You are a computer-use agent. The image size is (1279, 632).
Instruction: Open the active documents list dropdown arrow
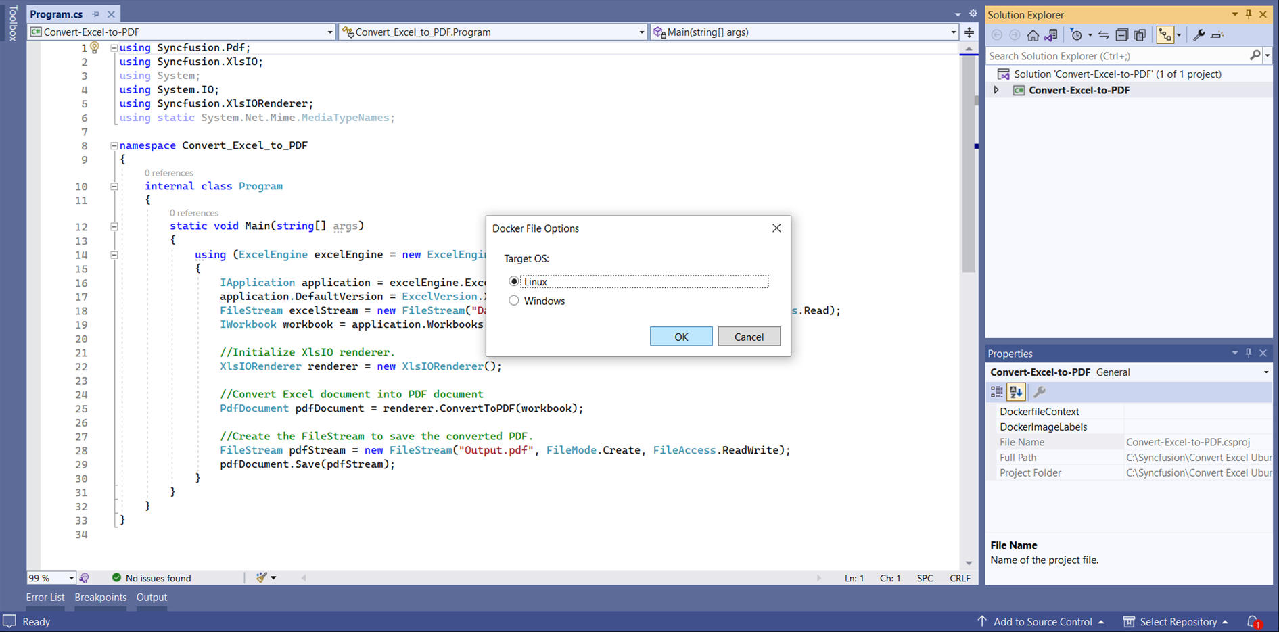pos(957,14)
